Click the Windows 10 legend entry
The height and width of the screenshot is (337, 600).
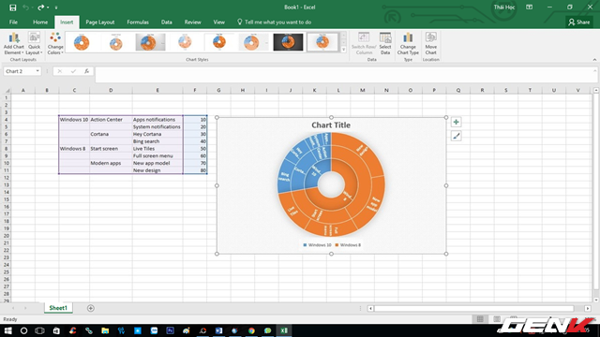[317, 245]
